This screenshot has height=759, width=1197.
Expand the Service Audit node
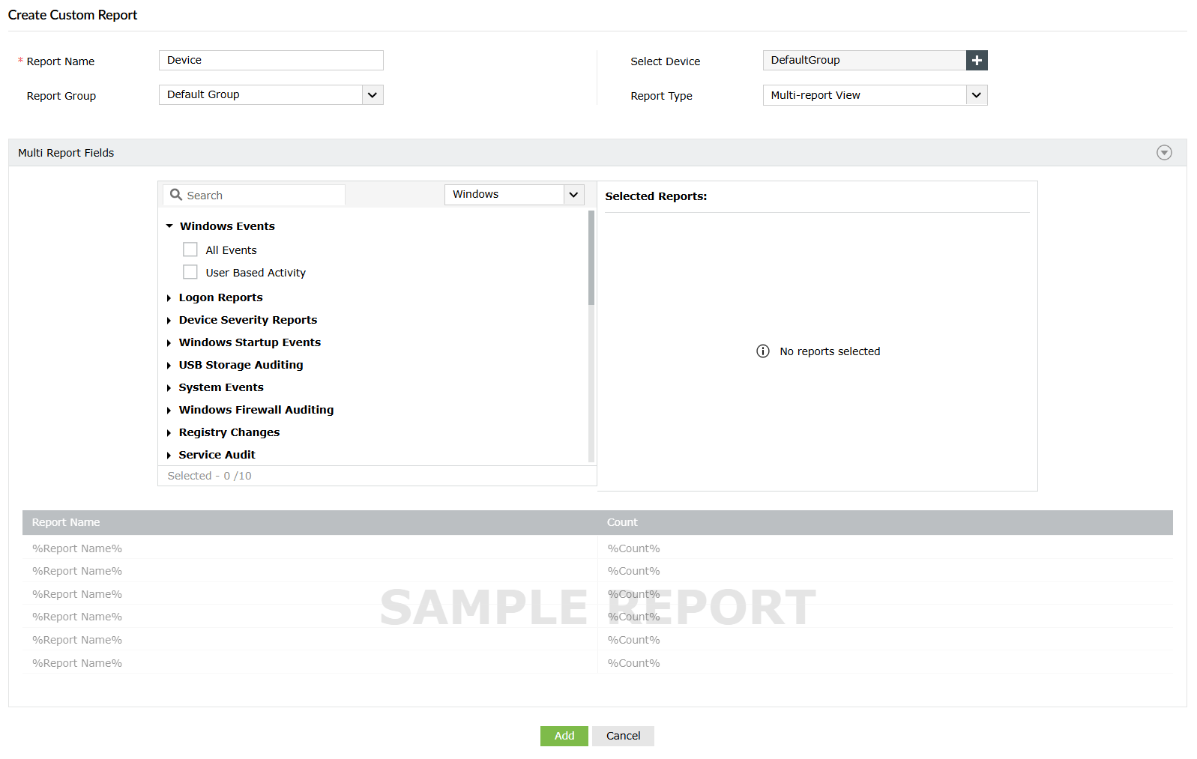pos(169,456)
